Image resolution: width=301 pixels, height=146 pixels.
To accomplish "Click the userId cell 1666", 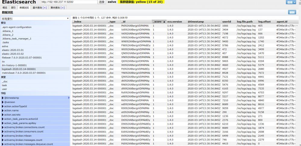I will coord(225,26).
